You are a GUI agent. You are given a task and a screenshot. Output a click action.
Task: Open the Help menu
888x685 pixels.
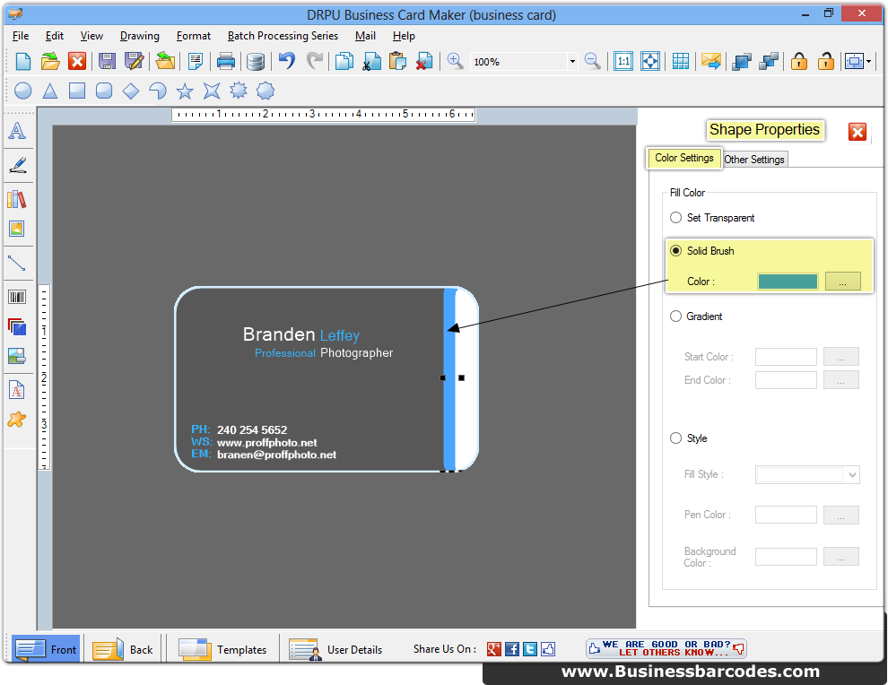(x=404, y=36)
